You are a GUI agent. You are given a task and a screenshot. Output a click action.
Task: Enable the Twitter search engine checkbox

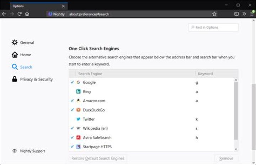point(72,119)
